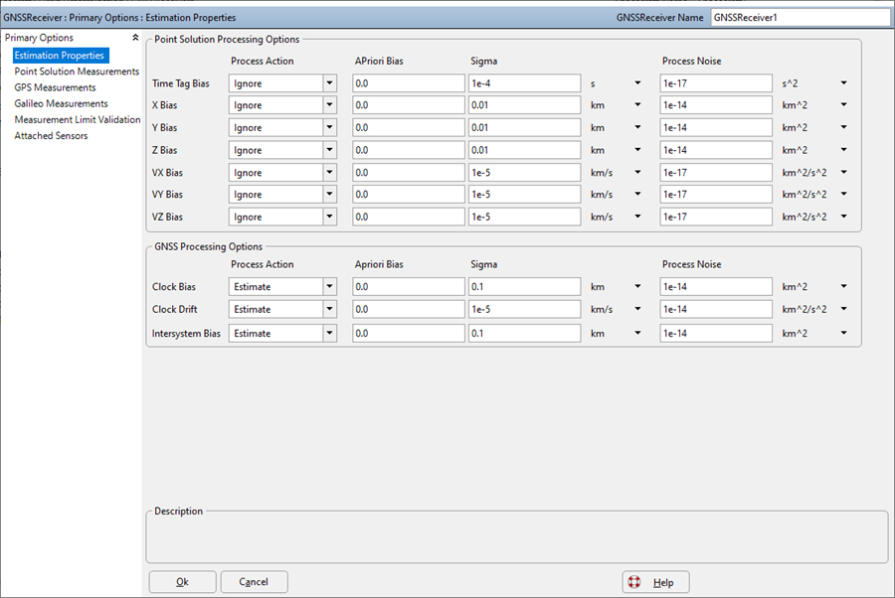This screenshot has height=598, width=895.
Task: Click the Primary Options header label
Action: point(39,38)
